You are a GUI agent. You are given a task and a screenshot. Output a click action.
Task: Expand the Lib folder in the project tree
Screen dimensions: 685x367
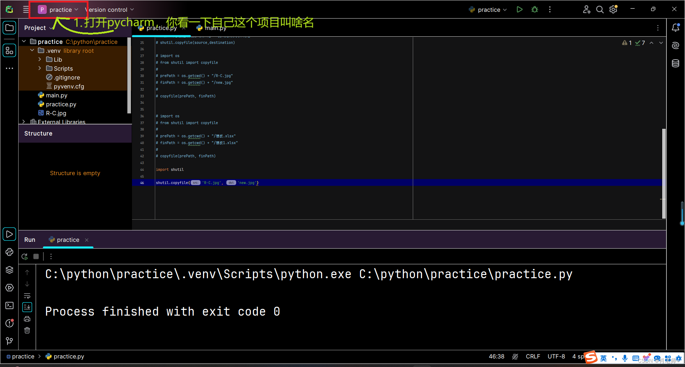(40, 59)
